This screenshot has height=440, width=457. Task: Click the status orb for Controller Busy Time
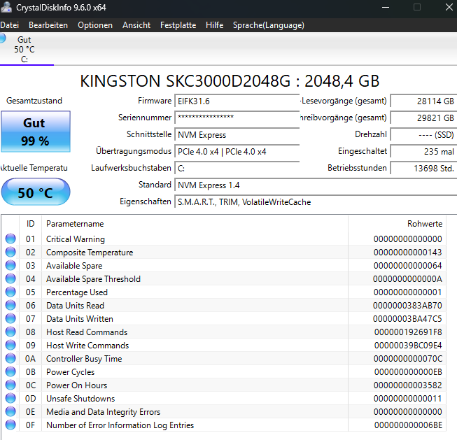pyautogui.click(x=10, y=358)
